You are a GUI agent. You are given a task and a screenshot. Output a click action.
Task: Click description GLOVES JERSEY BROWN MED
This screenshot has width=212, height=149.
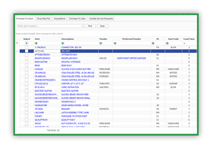coord(75,94)
